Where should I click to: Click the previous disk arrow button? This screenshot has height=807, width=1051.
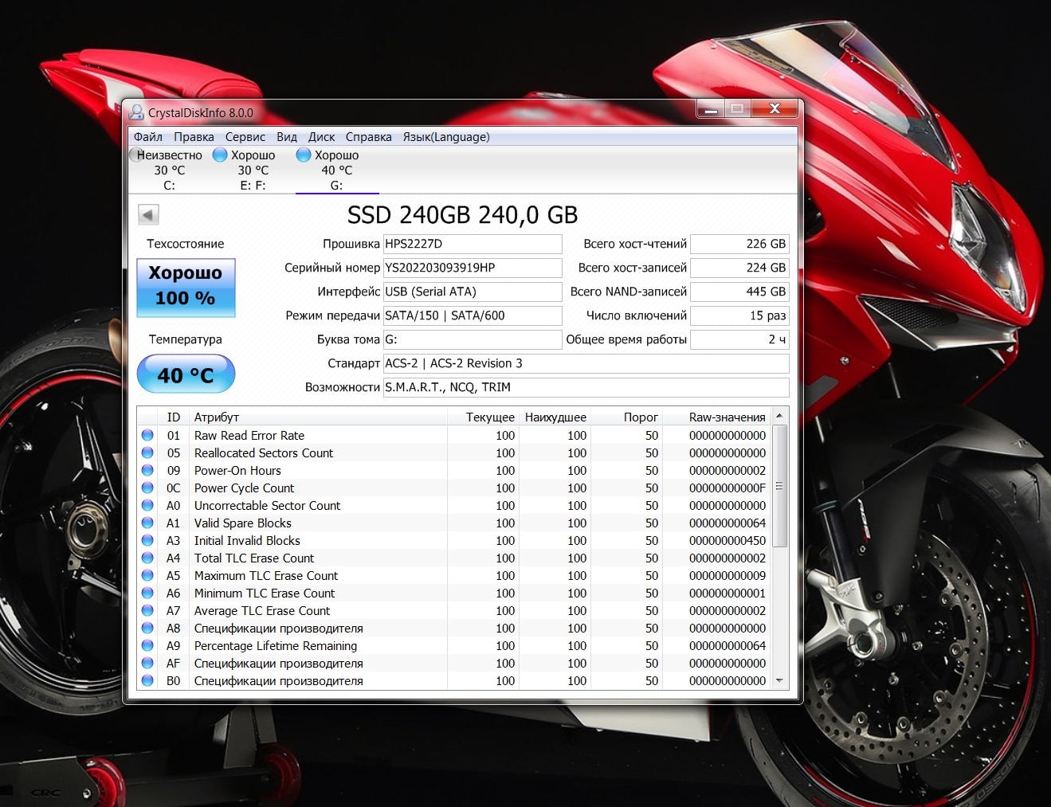click(148, 214)
